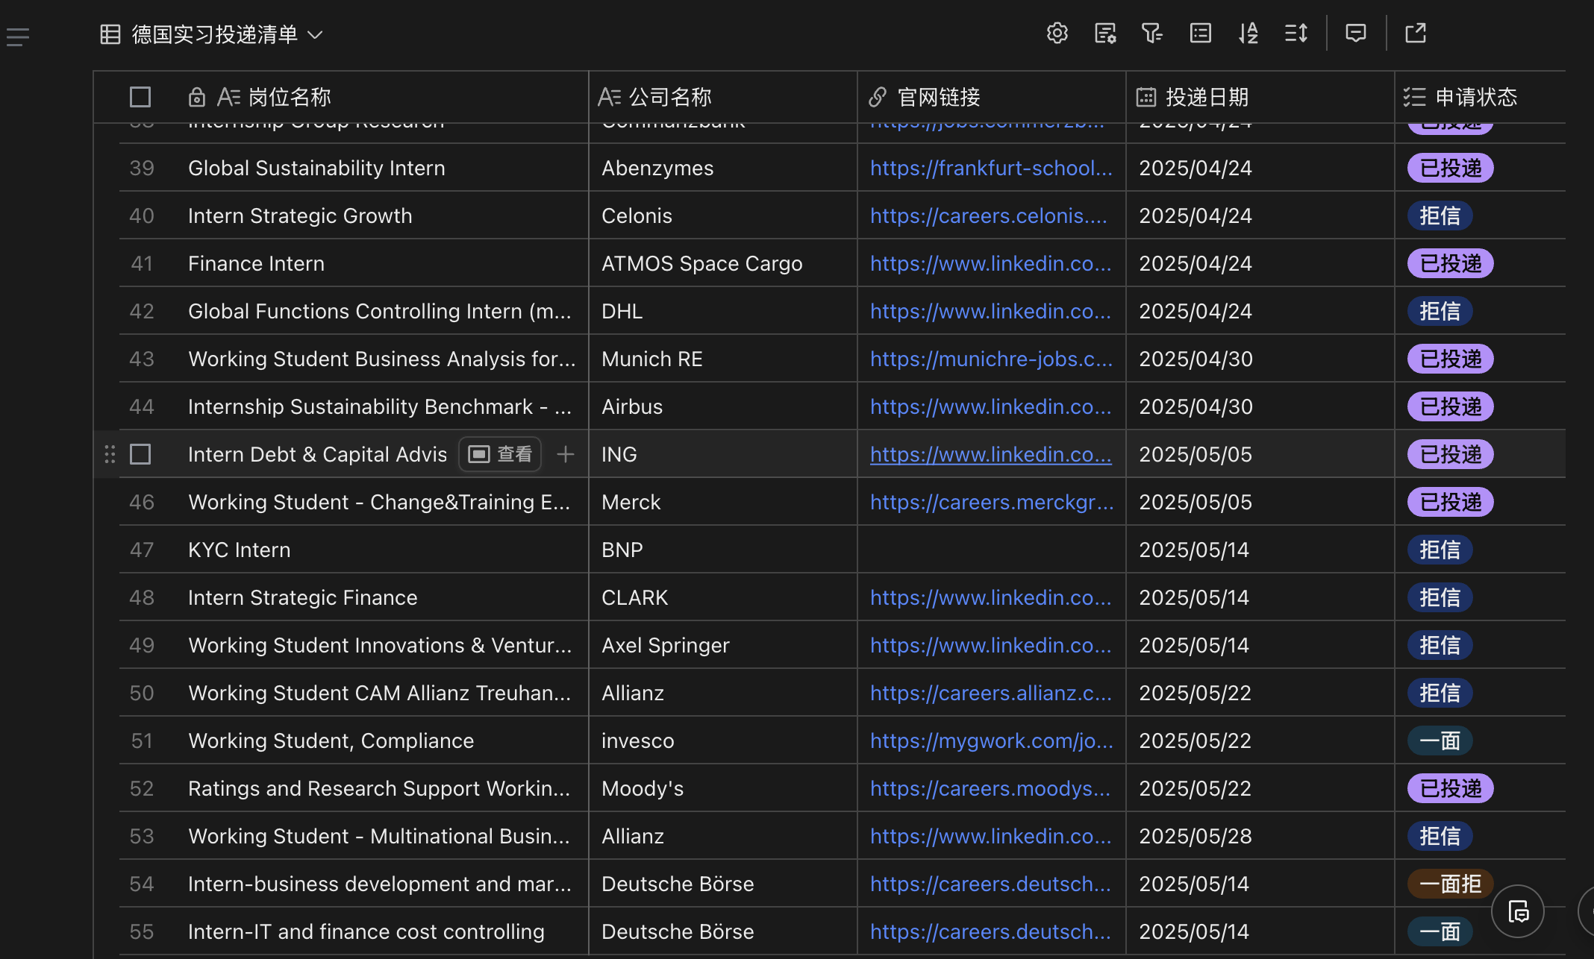This screenshot has width=1594, height=959.
Task: Click checklist icon in 申请状态 header
Action: pyautogui.click(x=1415, y=97)
